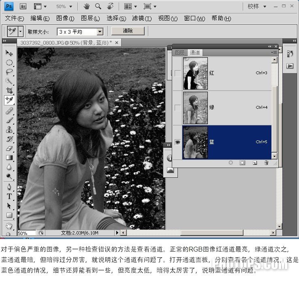Select the Move tool in the toolbox
The width and height of the screenshot is (299, 282).
pyautogui.click(x=9, y=53)
